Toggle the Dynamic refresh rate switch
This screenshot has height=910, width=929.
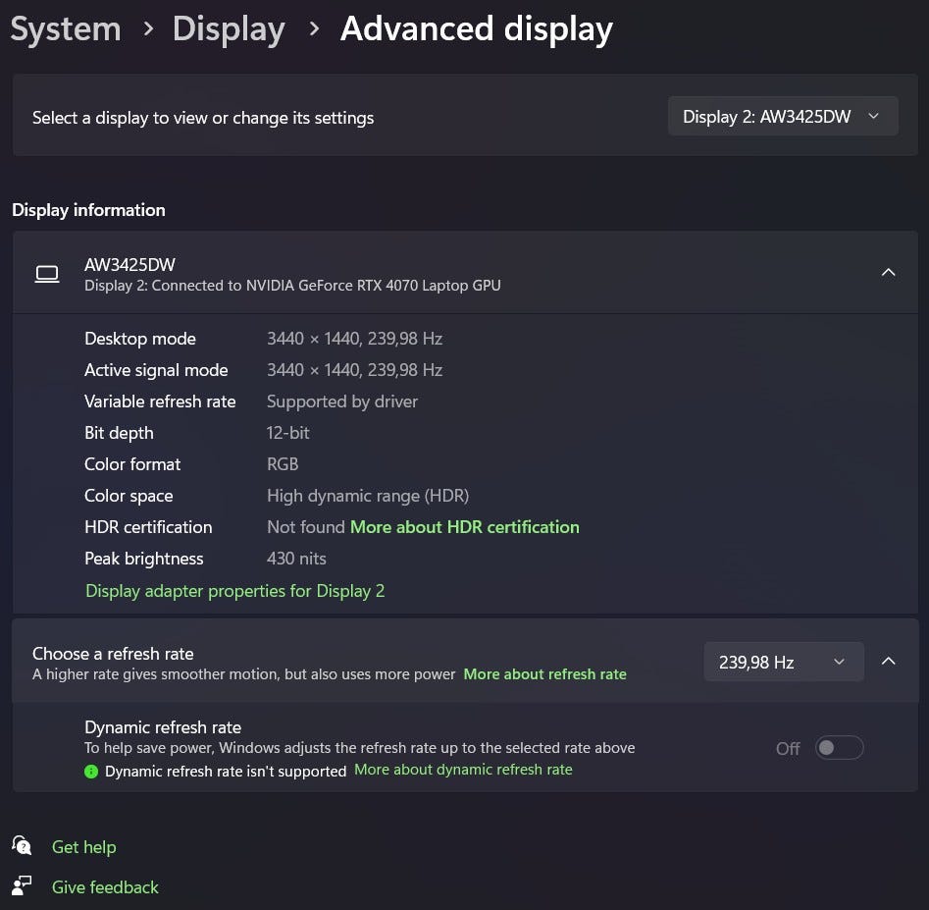pos(839,748)
